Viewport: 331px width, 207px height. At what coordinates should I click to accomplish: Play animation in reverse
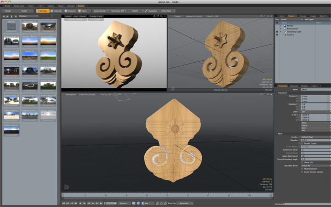click(x=80, y=203)
